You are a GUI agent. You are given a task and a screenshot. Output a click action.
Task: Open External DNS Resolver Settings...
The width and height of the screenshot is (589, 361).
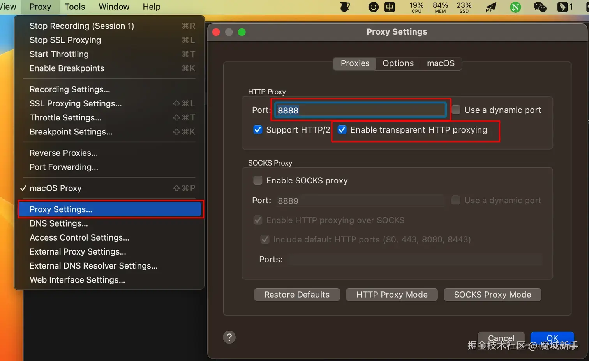pyautogui.click(x=109, y=266)
